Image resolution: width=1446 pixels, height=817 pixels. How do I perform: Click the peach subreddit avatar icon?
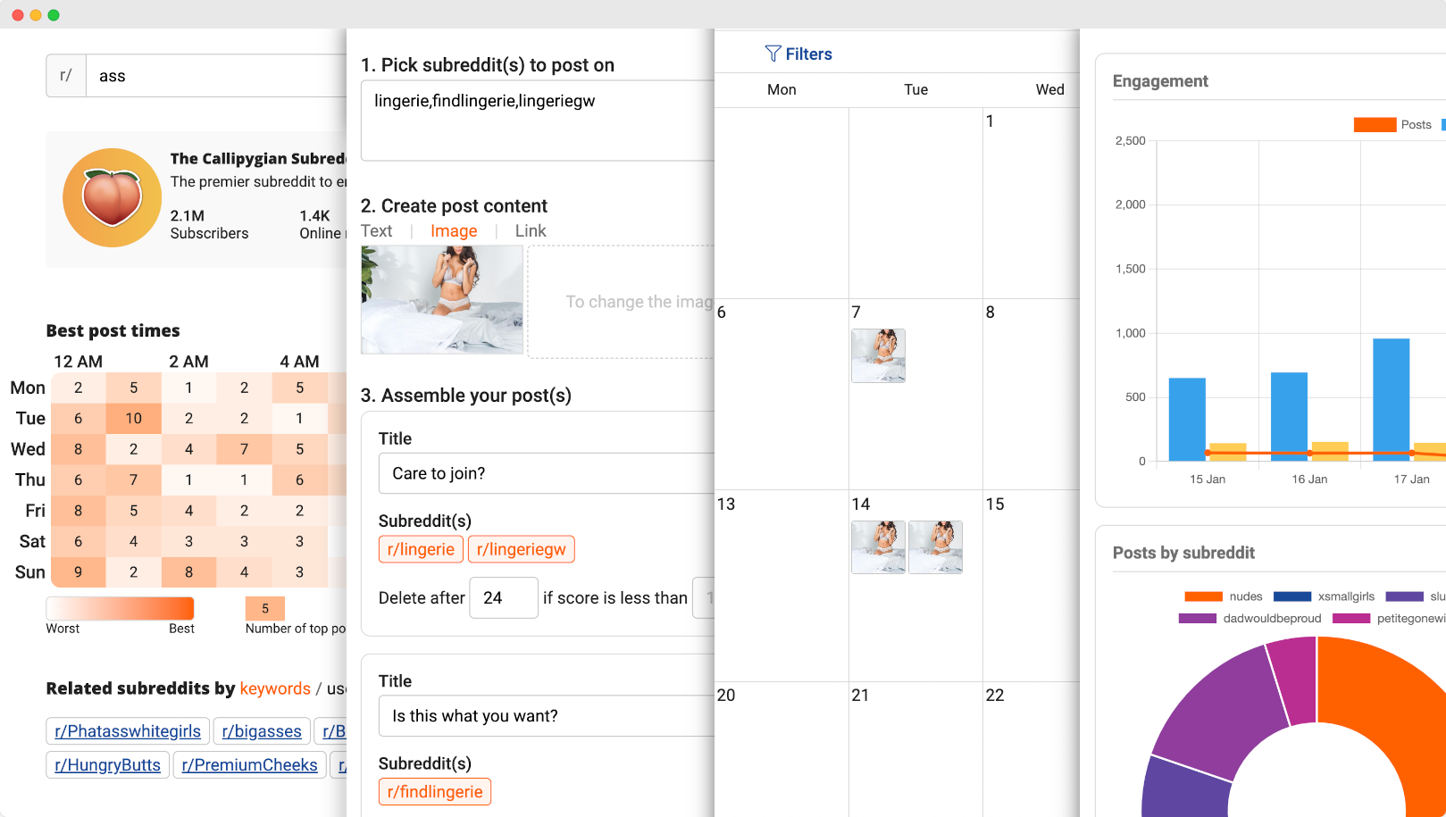[112, 197]
